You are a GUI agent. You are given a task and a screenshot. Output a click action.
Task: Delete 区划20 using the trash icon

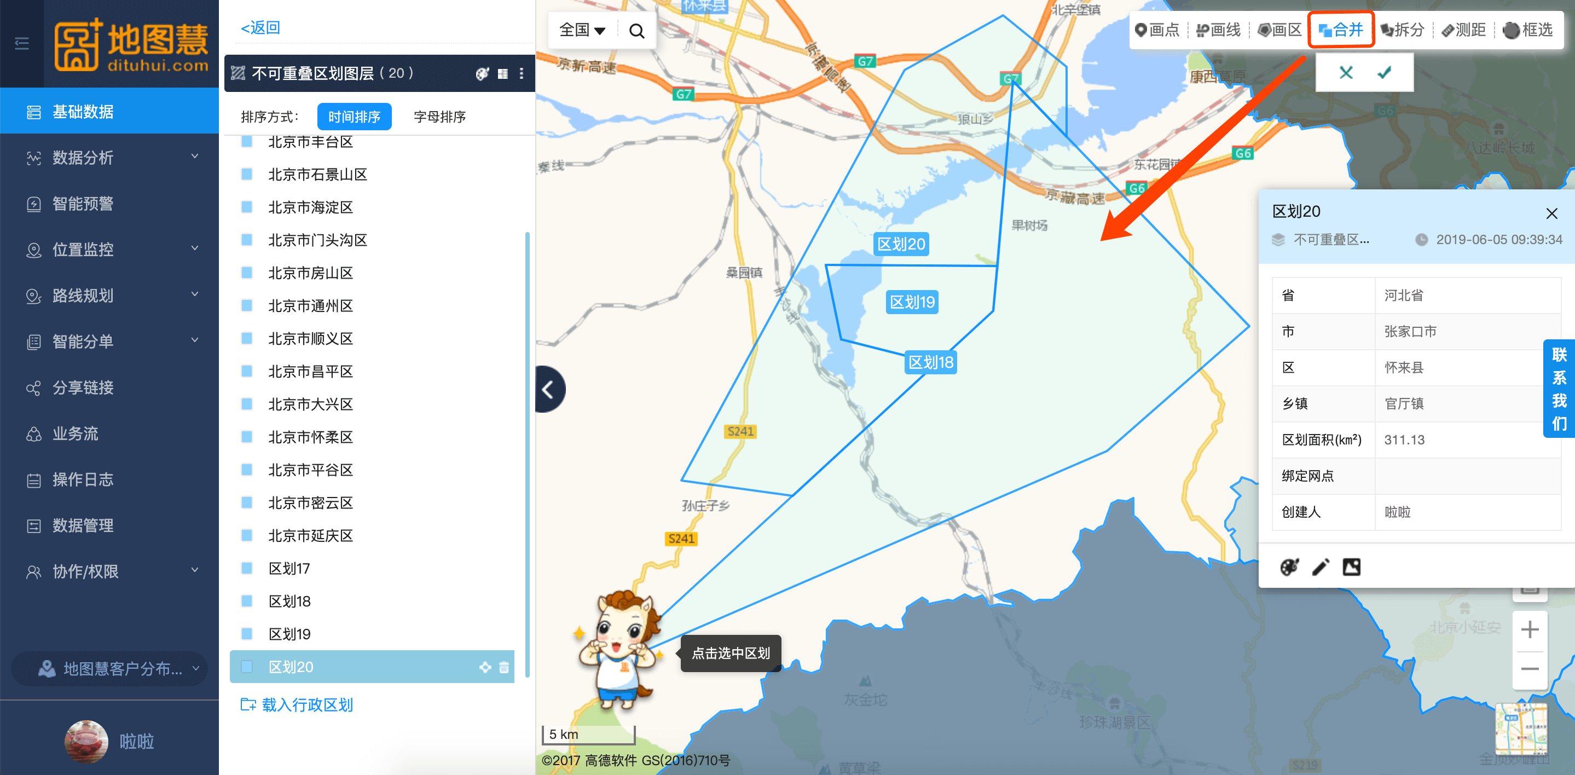tap(504, 667)
